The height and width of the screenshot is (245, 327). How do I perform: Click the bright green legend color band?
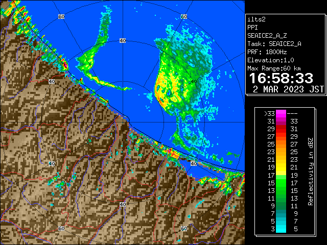tap(281, 183)
